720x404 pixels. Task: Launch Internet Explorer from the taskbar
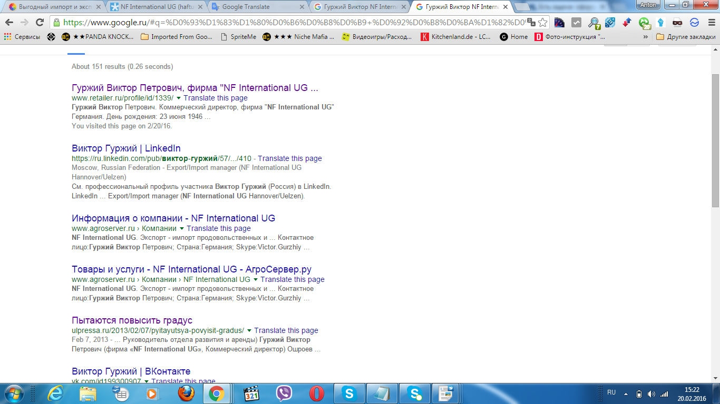coord(55,393)
